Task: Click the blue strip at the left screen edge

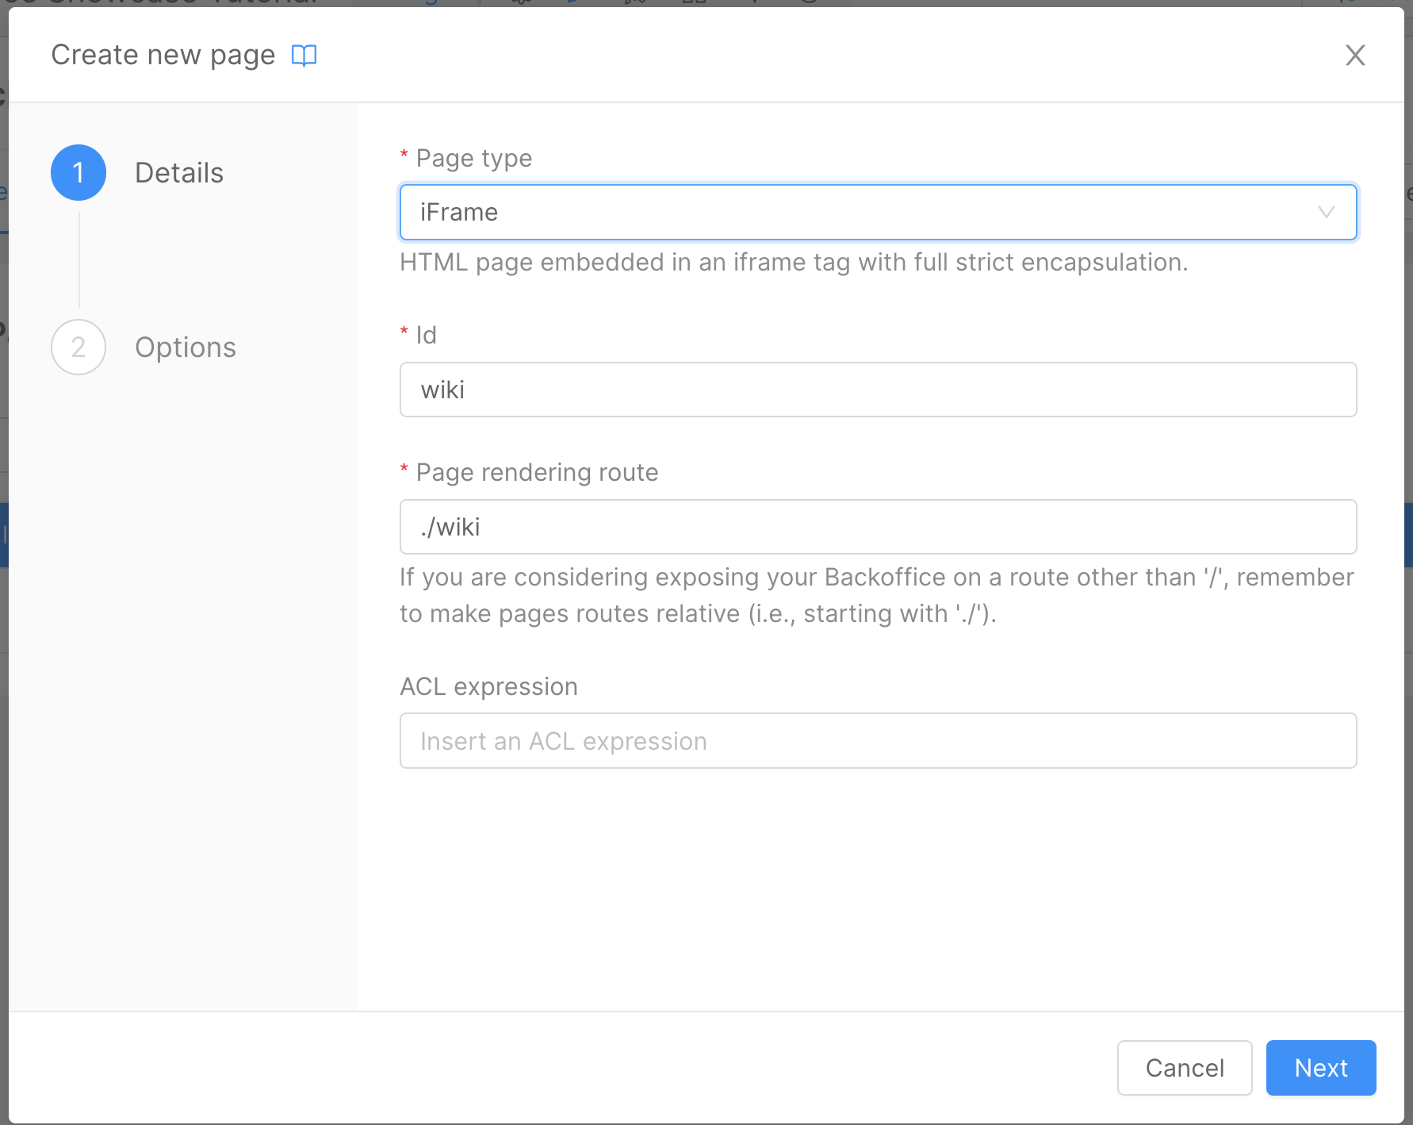Action: point(3,536)
